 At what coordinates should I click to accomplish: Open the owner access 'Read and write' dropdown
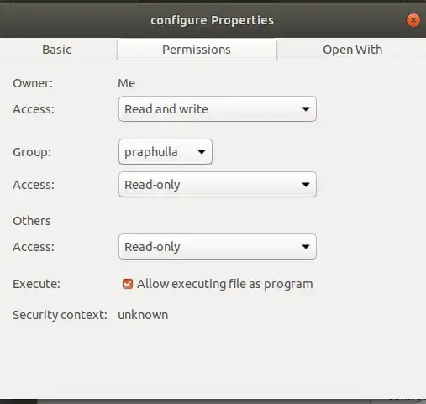click(x=218, y=109)
